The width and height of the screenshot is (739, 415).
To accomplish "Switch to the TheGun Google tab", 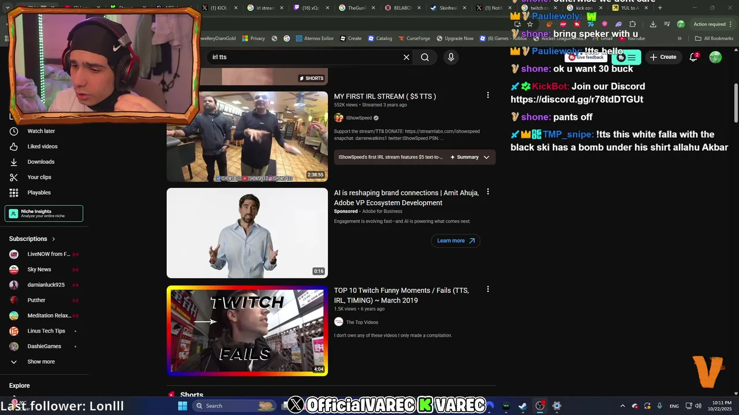I will point(357,8).
